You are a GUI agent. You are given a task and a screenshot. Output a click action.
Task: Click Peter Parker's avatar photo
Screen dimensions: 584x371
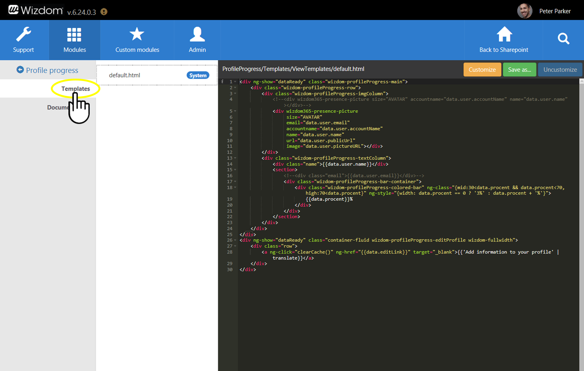click(x=525, y=11)
